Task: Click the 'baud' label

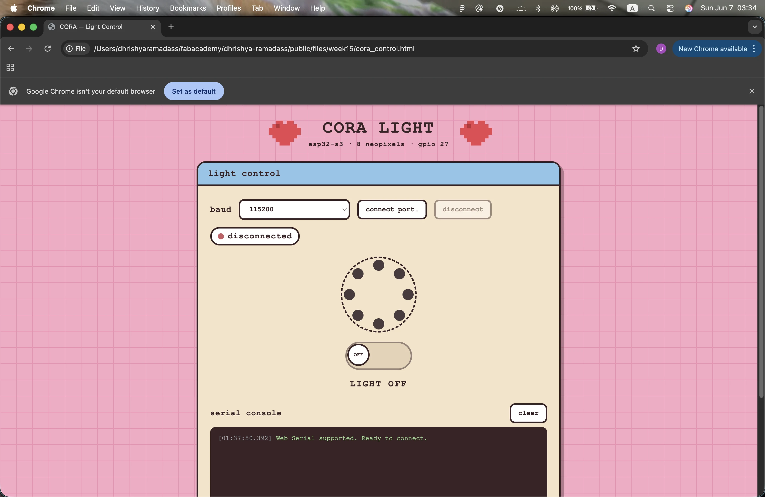Action: pos(221,210)
